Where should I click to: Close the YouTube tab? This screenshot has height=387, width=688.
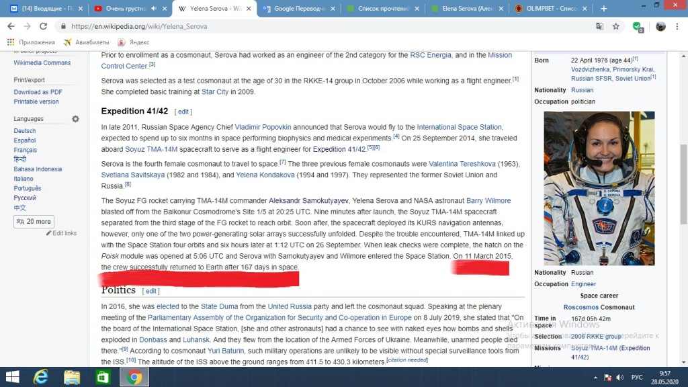pos(165,8)
